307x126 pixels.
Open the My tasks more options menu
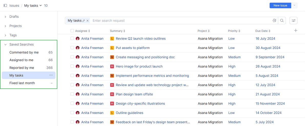point(51,75)
